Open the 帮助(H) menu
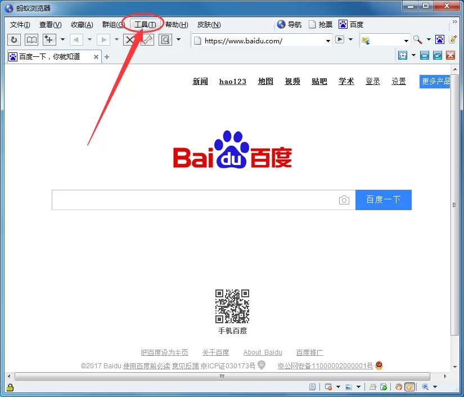The image size is (464, 397). (177, 25)
